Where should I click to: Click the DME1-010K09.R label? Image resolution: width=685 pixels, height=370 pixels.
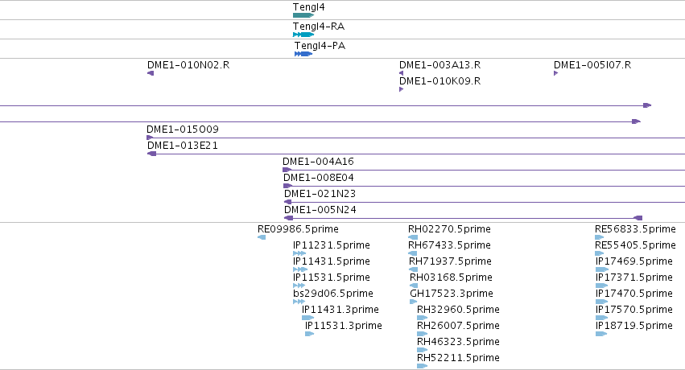440,81
